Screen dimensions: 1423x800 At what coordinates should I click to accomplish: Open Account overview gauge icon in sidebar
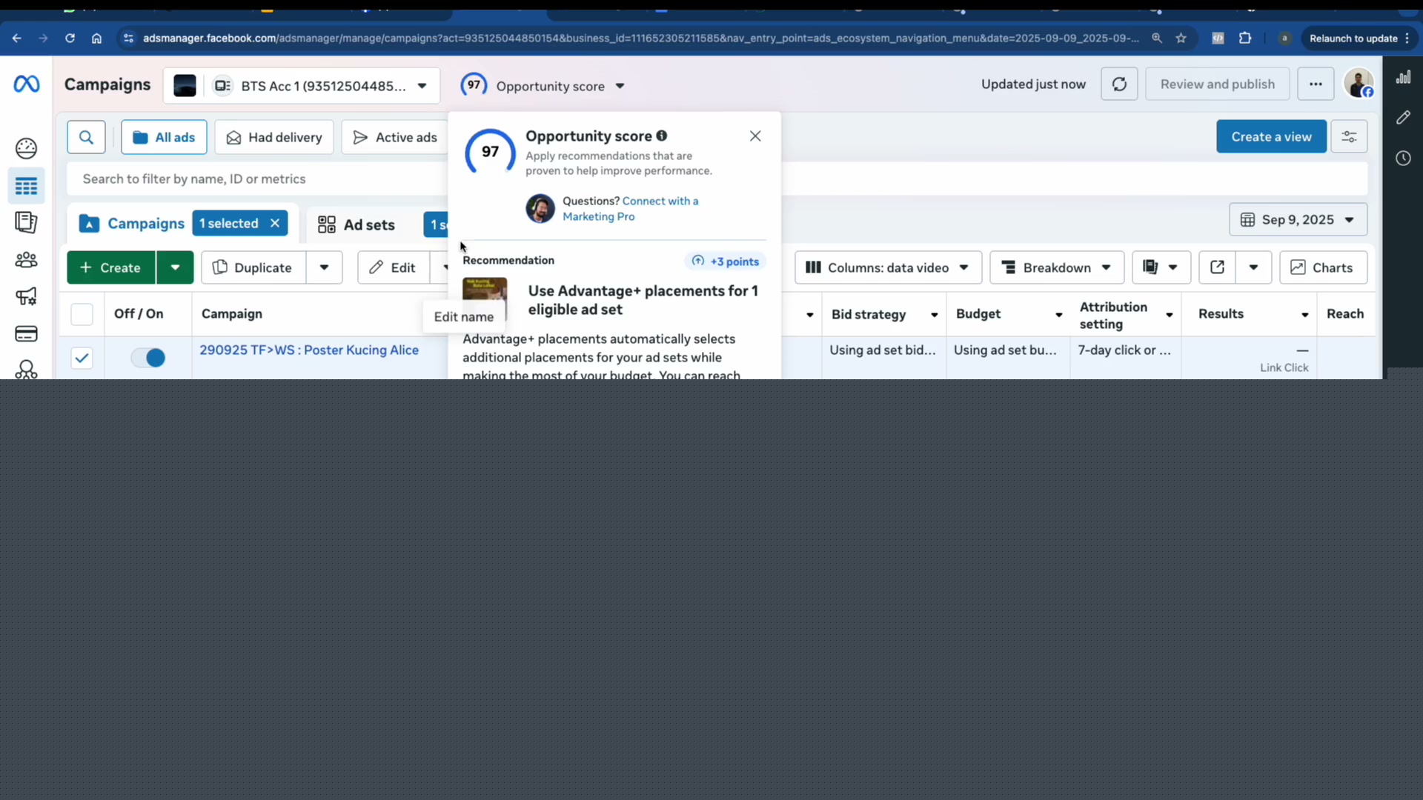pos(26,148)
